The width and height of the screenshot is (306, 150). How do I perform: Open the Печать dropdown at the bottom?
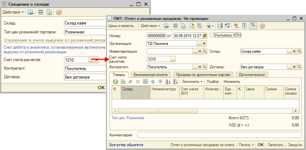coord(246,145)
